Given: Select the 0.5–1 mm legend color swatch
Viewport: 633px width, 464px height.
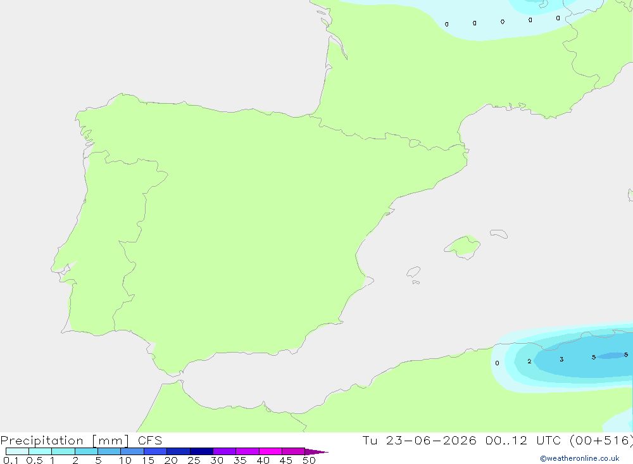Looking at the screenshot, I should (x=41, y=451).
